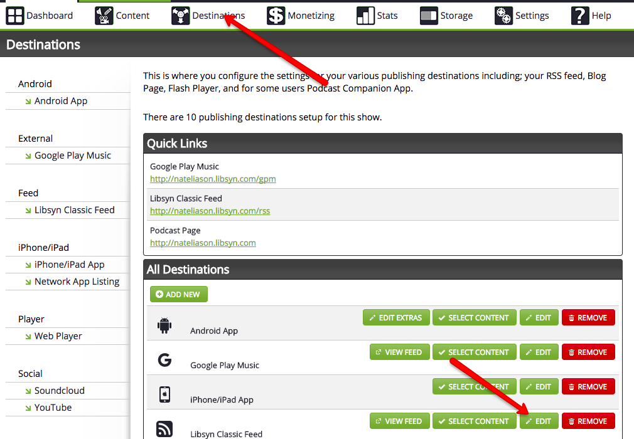Open the Dashboard menu label
634x439 pixels.
(50, 16)
